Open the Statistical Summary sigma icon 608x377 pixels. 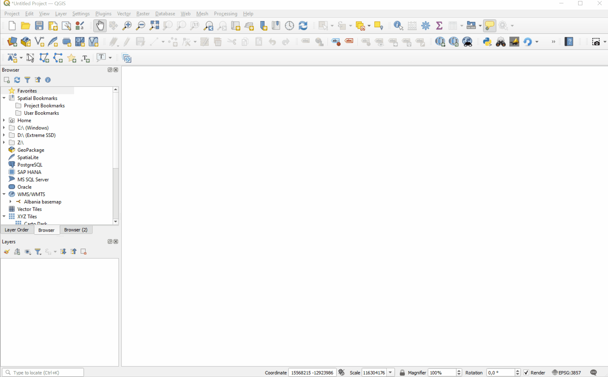click(x=439, y=26)
